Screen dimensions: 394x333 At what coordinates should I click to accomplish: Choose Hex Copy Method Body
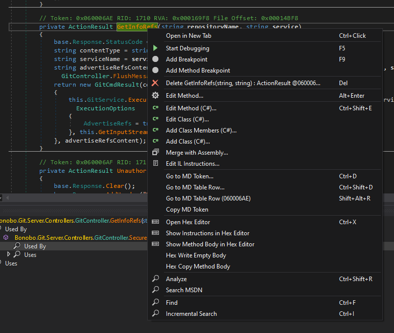click(198, 267)
